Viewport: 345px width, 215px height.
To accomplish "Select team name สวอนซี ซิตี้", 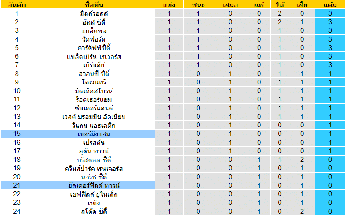I will click(94, 74).
